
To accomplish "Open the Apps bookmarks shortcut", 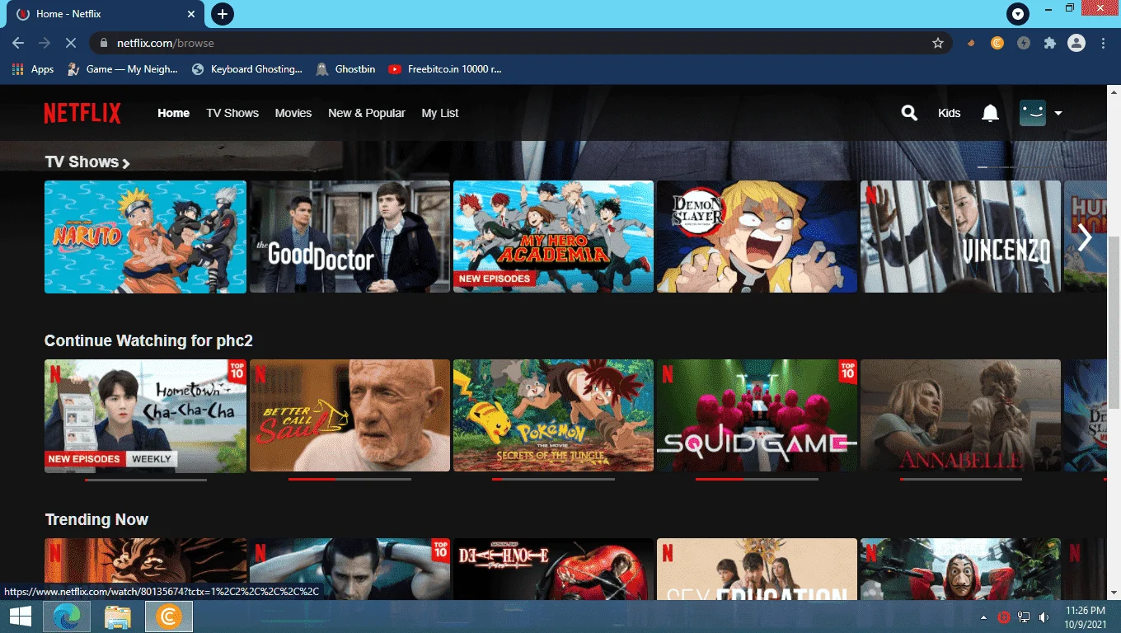I will [33, 69].
